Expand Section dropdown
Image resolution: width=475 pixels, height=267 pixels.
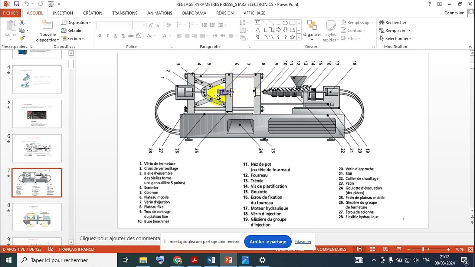tap(73, 39)
